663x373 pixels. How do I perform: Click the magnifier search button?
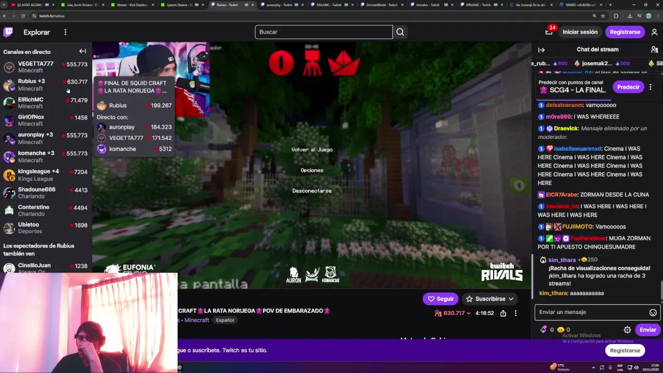point(400,32)
